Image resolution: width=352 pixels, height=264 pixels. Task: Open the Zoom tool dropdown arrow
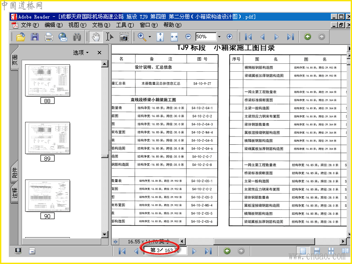pos(150,37)
